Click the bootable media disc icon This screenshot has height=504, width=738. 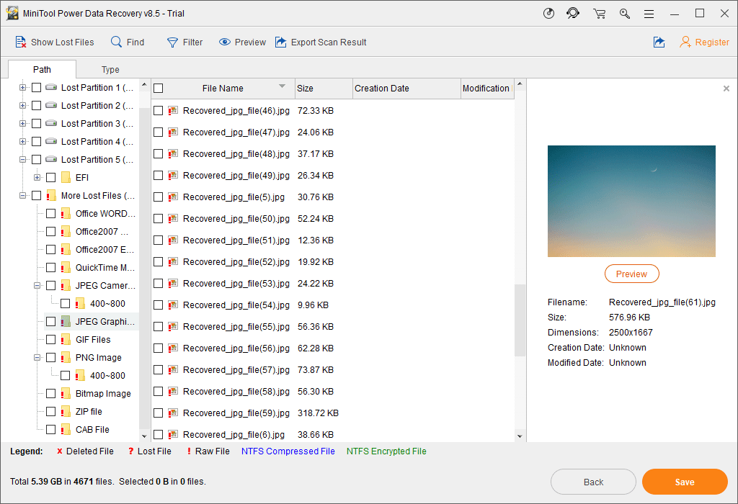(548, 13)
